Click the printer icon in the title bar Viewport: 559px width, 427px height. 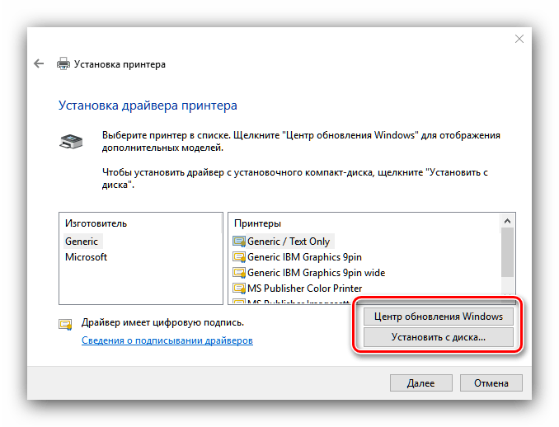click(63, 63)
